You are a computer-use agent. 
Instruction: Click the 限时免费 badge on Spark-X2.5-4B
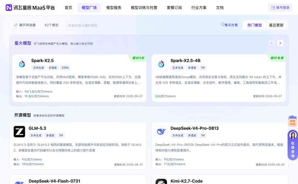277,58
